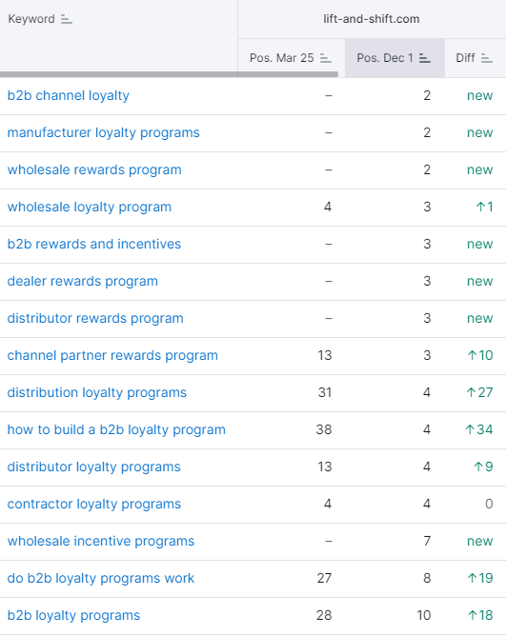Viewport: 506px width, 636px height.
Task: Open keyword do b2b loyalty programs work
Action: pos(101,578)
